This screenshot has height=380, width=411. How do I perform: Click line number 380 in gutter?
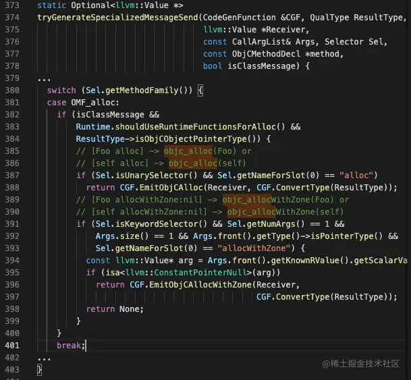pos(12,90)
